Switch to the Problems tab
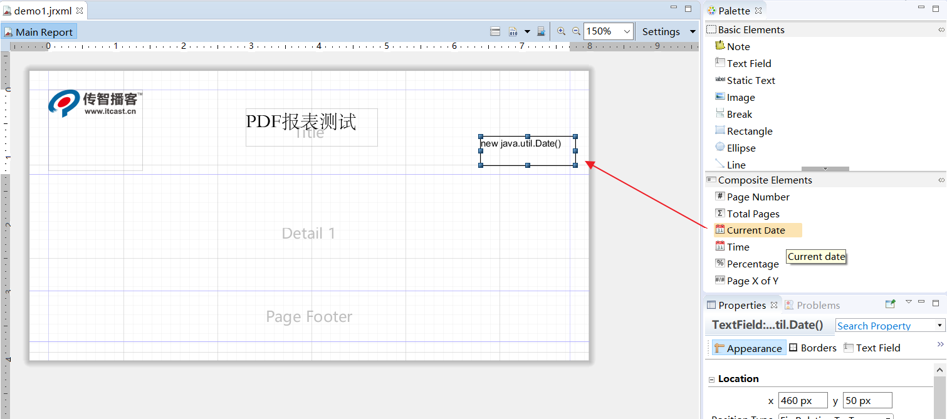The width and height of the screenshot is (947, 419). (x=812, y=305)
